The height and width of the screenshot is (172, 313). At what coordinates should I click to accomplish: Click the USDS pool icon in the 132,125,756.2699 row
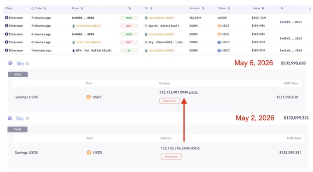pyautogui.click(x=89, y=152)
